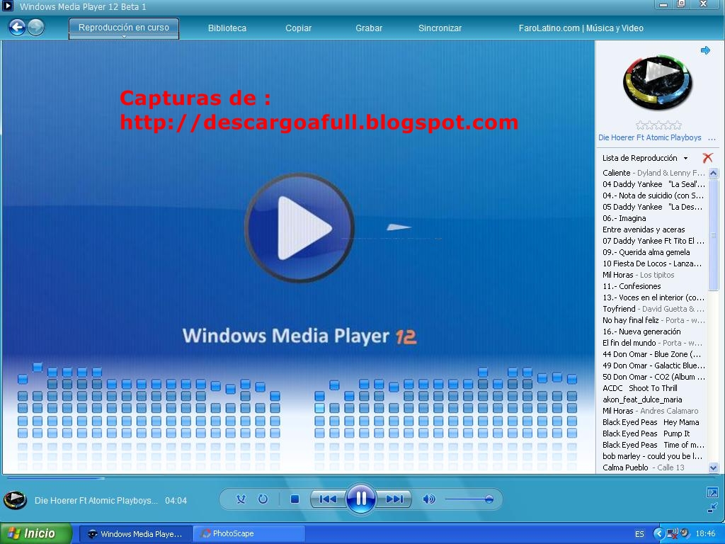Viewport: 725px width, 544px height.
Task: Switch to full screen view icon
Action: pos(712,493)
